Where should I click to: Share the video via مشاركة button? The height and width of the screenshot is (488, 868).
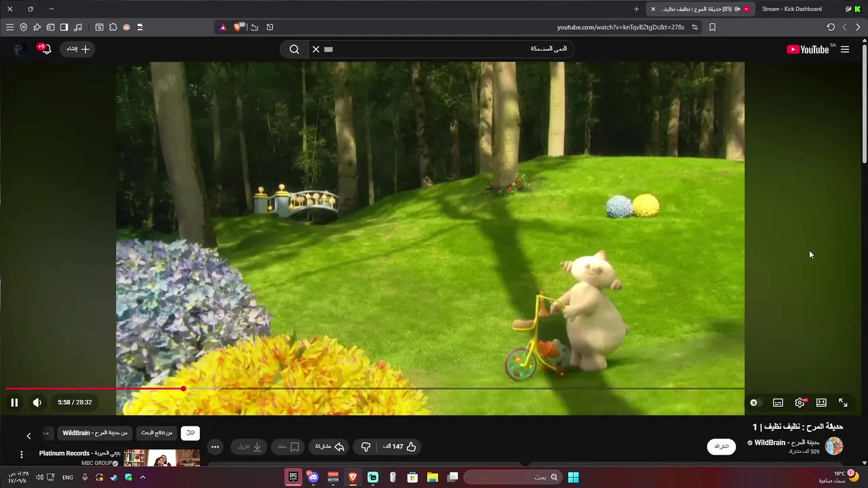point(330,447)
